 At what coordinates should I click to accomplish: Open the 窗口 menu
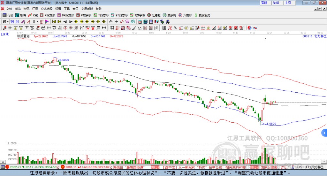click(75, 9)
